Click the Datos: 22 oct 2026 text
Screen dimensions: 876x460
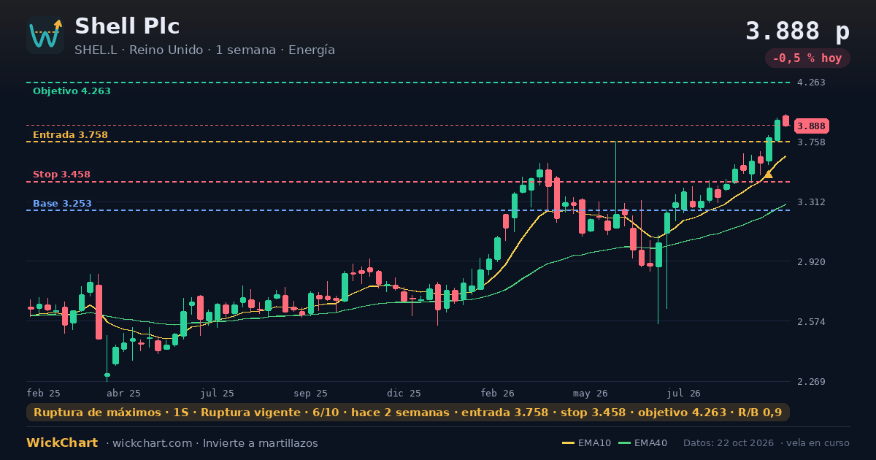click(x=729, y=443)
